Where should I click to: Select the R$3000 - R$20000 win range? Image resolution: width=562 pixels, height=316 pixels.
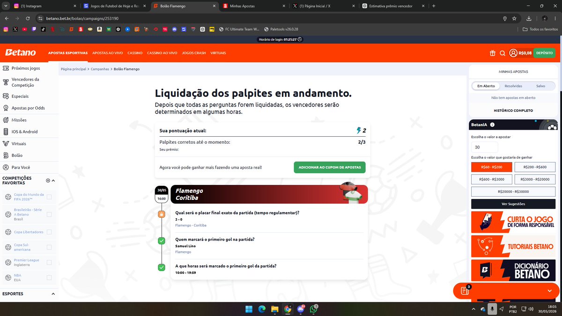[x=535, y=179]
